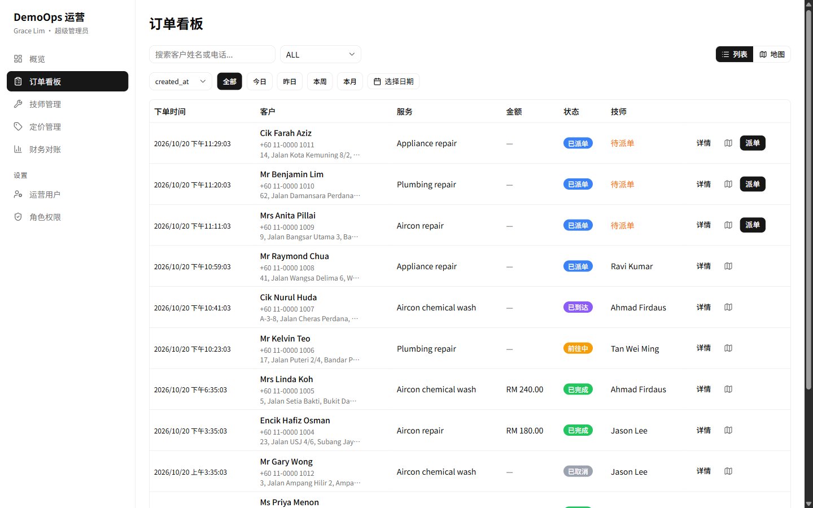Viewport: 813px width, 508px height.
Task: Open map icon for Cik Nurul Huda order
Action: coord(728,308)
